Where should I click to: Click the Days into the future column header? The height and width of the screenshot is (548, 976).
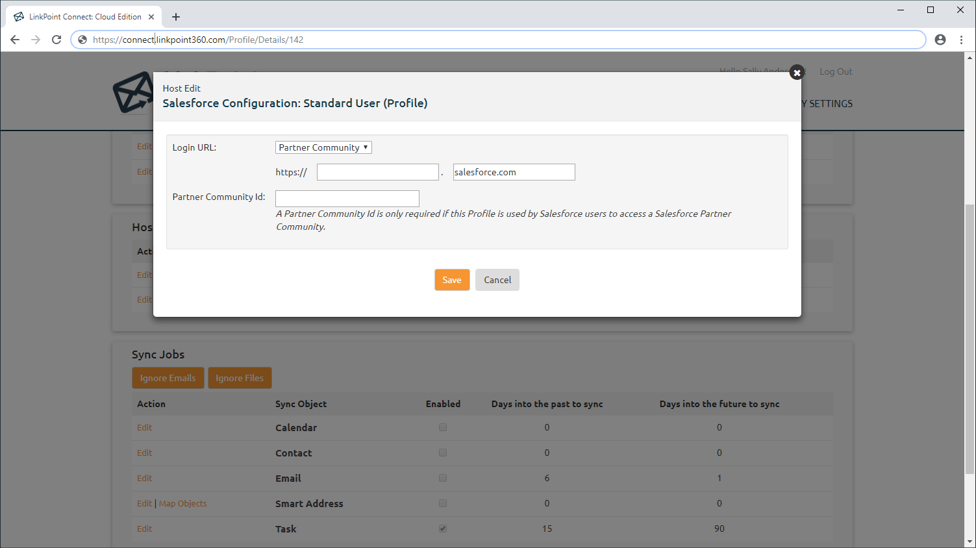pos(719,404)
